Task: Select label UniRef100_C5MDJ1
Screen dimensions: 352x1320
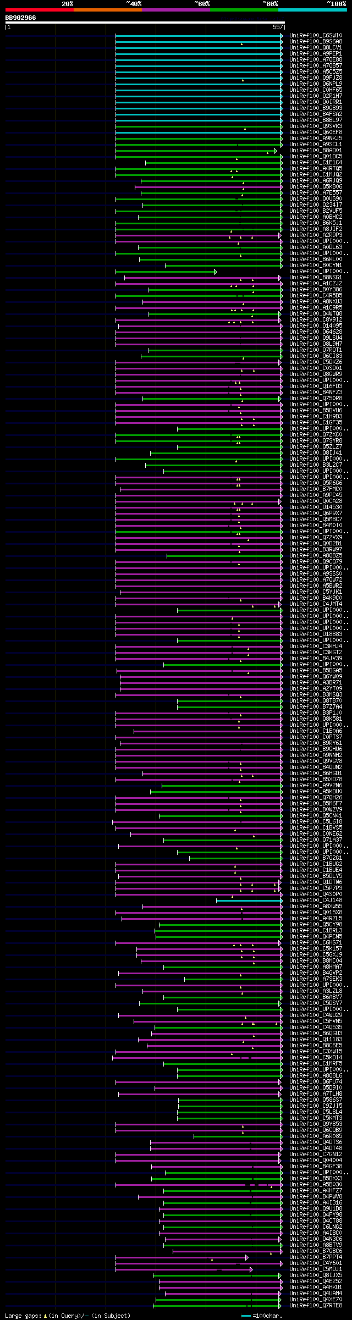Action: point(316,1269)
